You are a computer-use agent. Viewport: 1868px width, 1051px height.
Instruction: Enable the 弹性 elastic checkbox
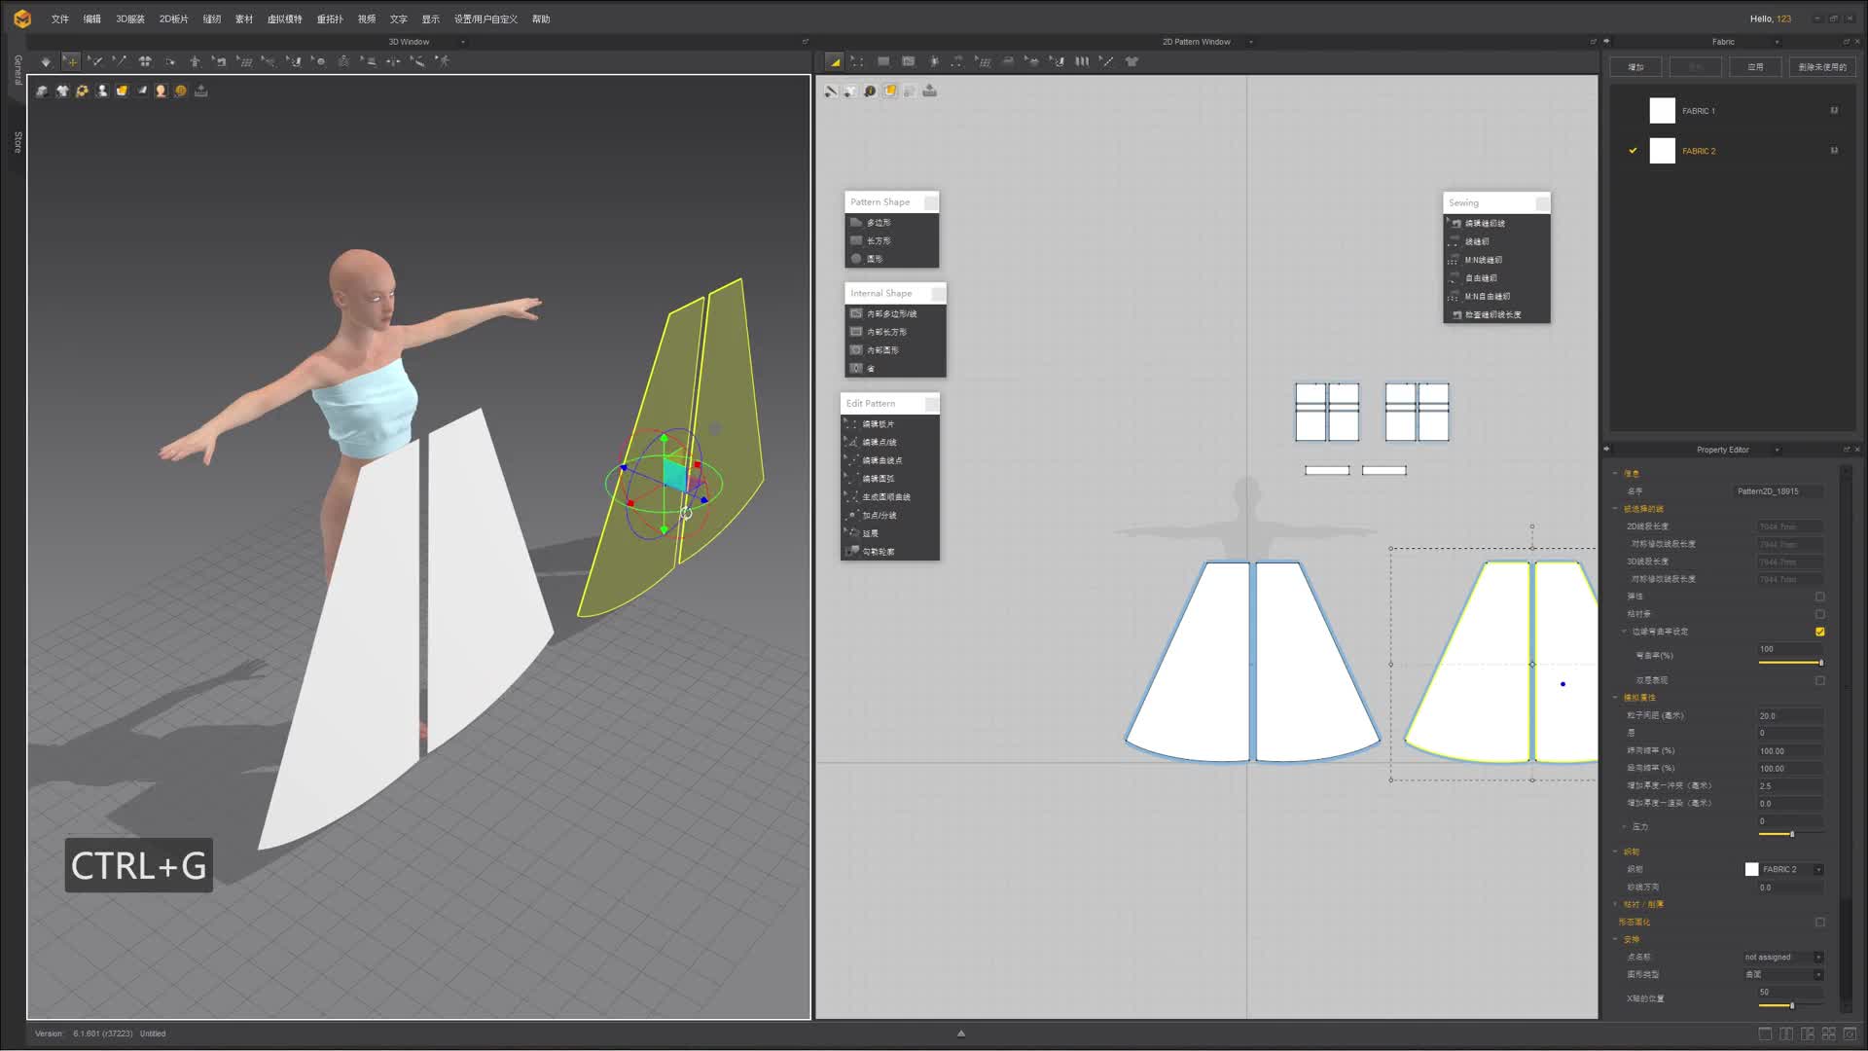pyautogui.click(x=1819, y=597)
